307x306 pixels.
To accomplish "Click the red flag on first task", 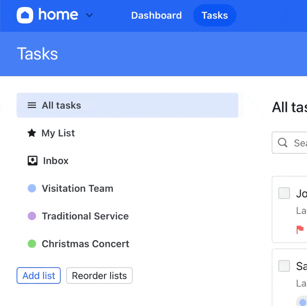I will (300, 229).
